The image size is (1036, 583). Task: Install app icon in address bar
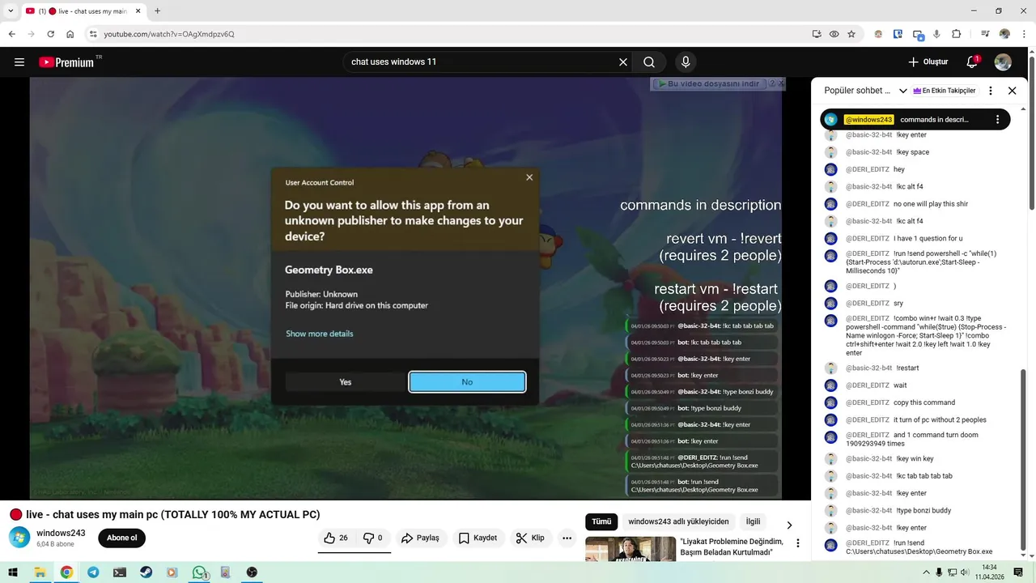point(817,34)
